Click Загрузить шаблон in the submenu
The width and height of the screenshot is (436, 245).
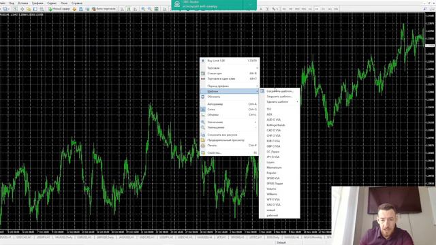point(279,97)
